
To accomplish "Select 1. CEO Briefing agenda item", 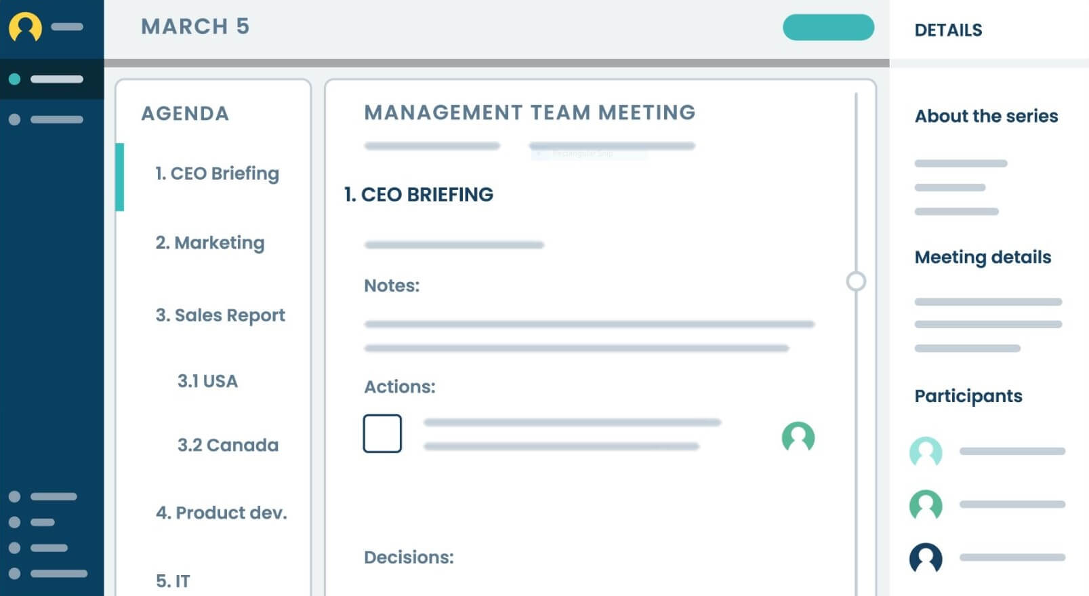I will (217, 174).
